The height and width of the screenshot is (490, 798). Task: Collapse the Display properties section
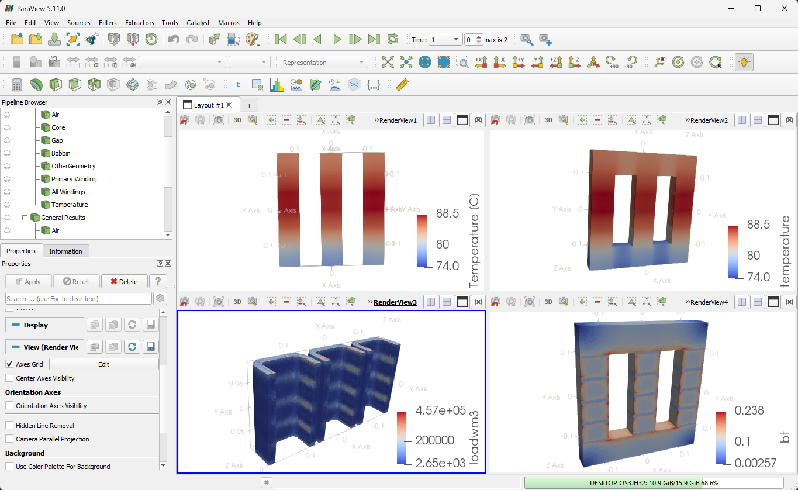tap(44, 325)
